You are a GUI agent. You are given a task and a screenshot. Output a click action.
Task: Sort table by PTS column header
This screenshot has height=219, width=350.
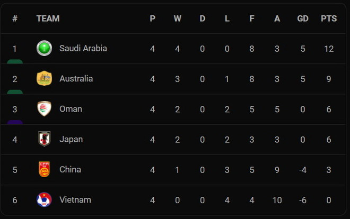(328, 19)
